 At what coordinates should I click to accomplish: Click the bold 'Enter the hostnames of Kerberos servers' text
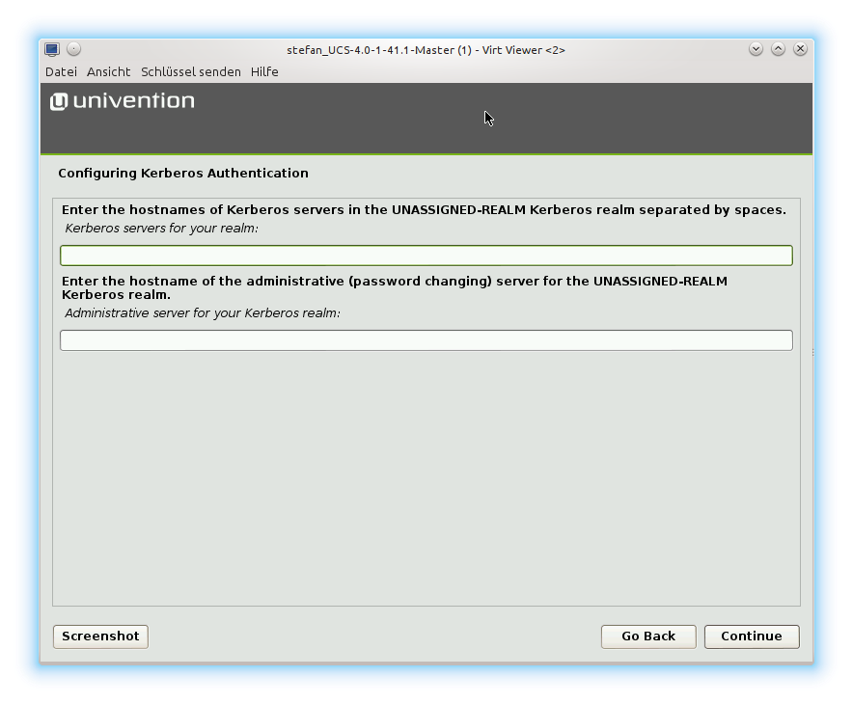coord(424,210)
